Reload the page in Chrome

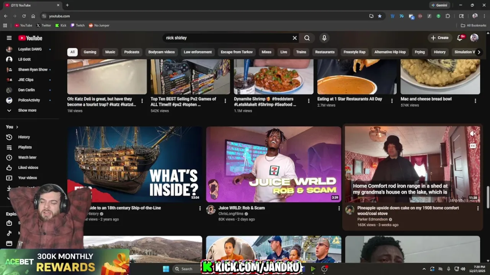click(x=24, y=16)
